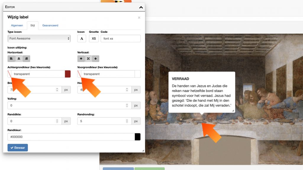Click the Breedte number stepper

tap(57, 90)
